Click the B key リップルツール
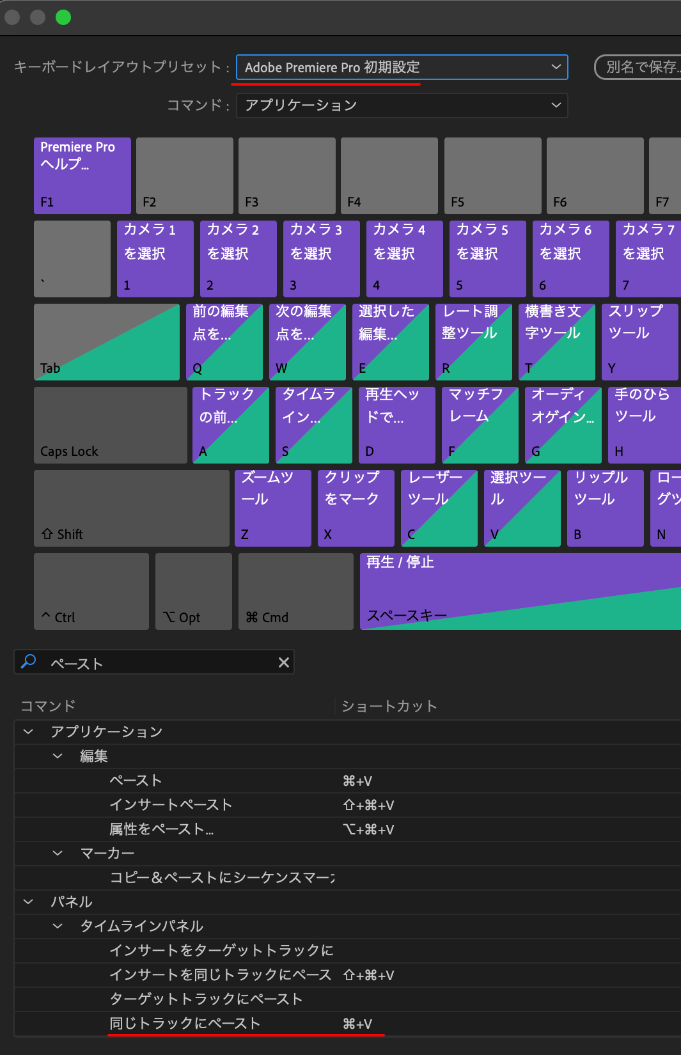 point(606,508)
